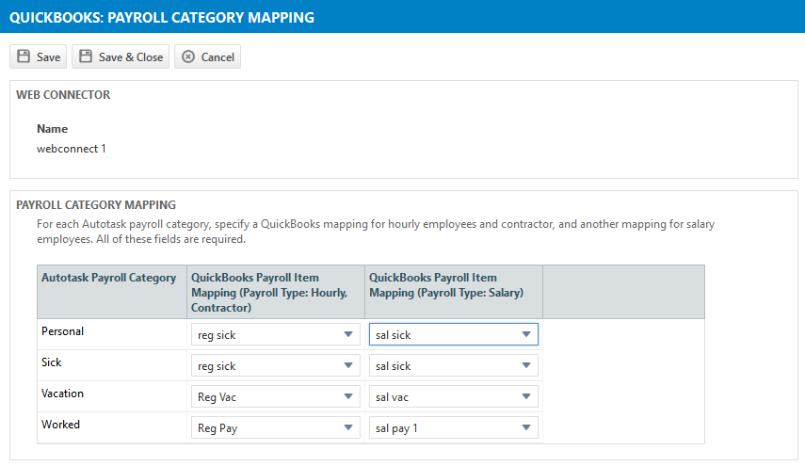Select the Personal category row label
This screenshot has height=466, width=805.
coord(63,331)
